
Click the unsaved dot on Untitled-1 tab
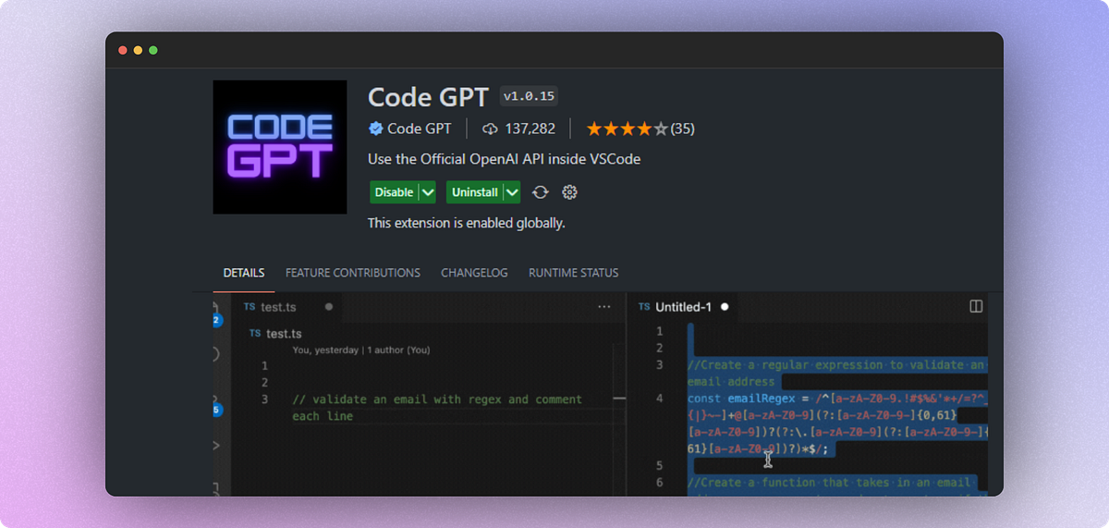point(725,306)
